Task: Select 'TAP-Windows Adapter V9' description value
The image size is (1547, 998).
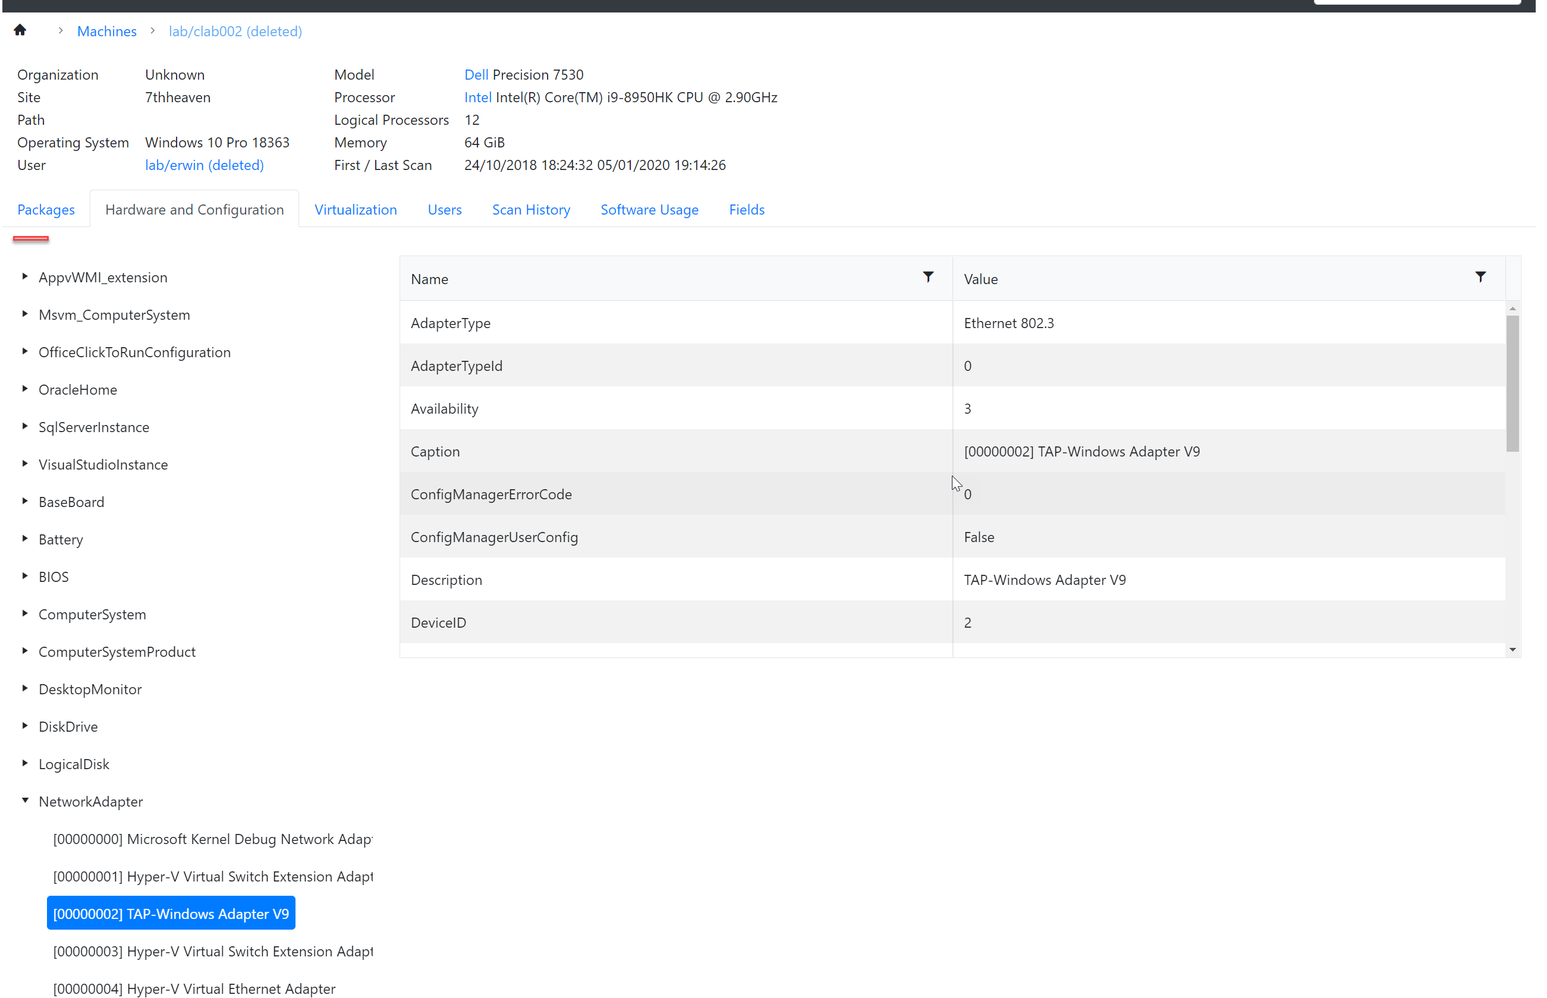Action: point(1229,580)
